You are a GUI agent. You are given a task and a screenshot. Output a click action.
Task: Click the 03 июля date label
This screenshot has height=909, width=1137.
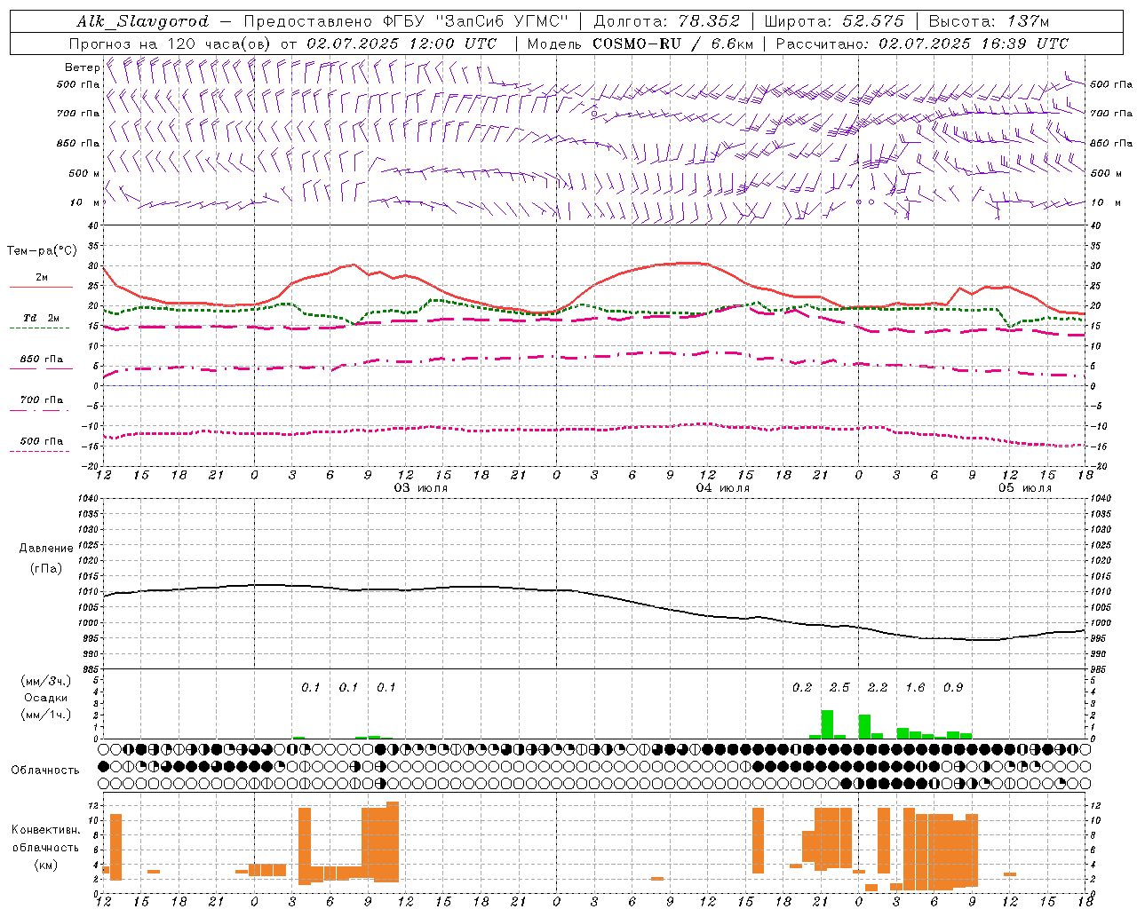[x=421, y=488]
